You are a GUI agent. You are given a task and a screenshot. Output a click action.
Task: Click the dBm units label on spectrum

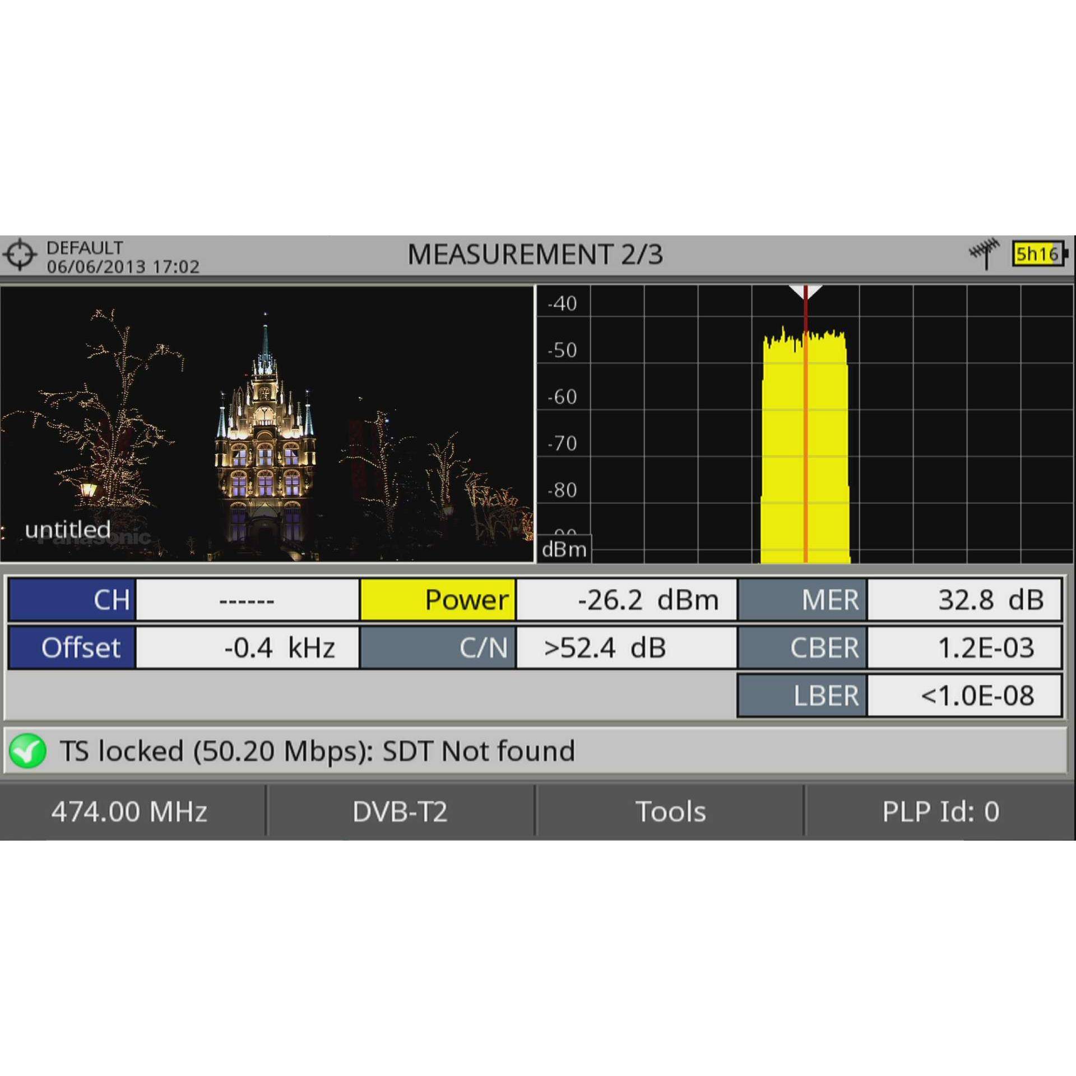[564, 549]
